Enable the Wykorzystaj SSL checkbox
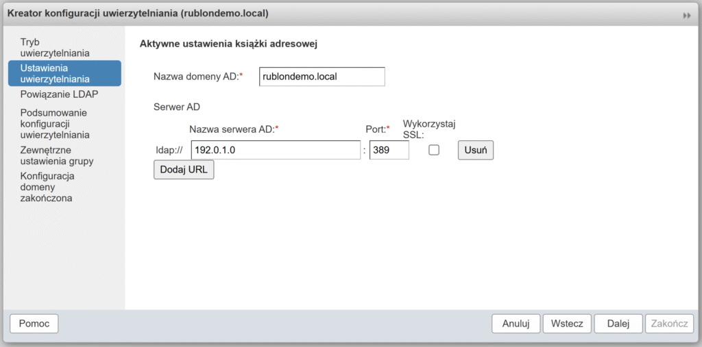This screenshot has height=347, width=702. point(434,150)
